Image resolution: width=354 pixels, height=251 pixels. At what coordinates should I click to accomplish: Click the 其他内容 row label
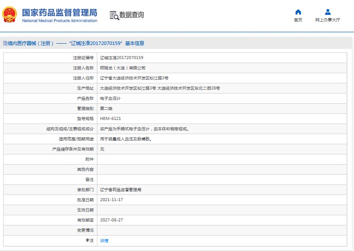pyautogui.click(x=85, y=169)
